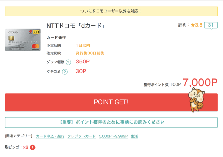Viewport: 223px width, 157px height.
Task: Open the クレジットカード category link
Action: pos(82,136)
